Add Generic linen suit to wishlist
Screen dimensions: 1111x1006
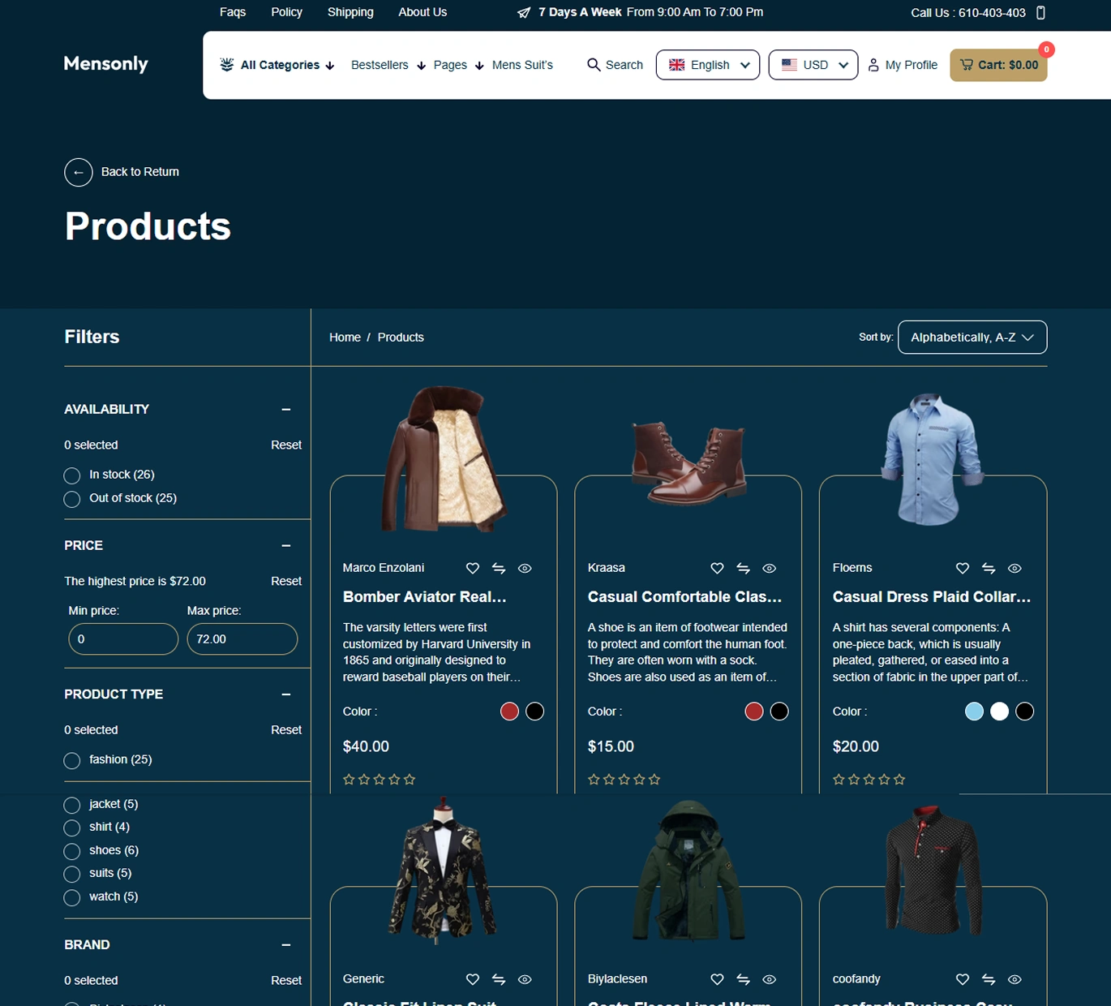pyautogui.click(x=473, y=980)
